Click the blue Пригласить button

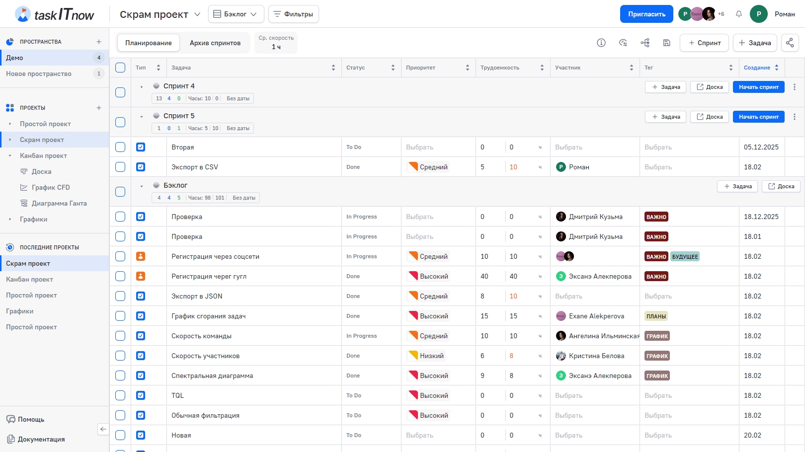[646, 14]
